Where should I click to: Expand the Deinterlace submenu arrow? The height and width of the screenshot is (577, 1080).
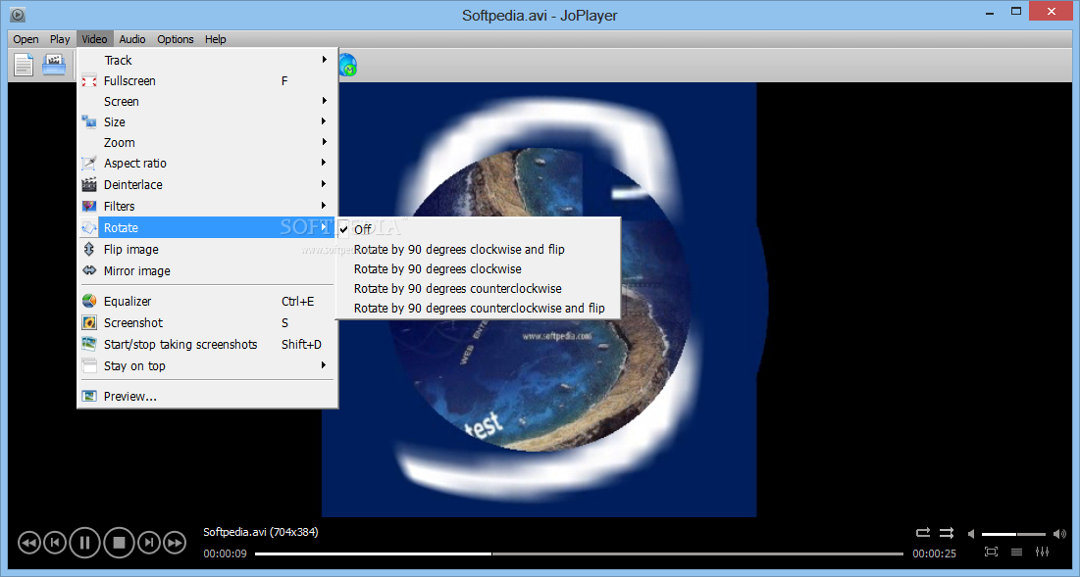pos(324,184)
